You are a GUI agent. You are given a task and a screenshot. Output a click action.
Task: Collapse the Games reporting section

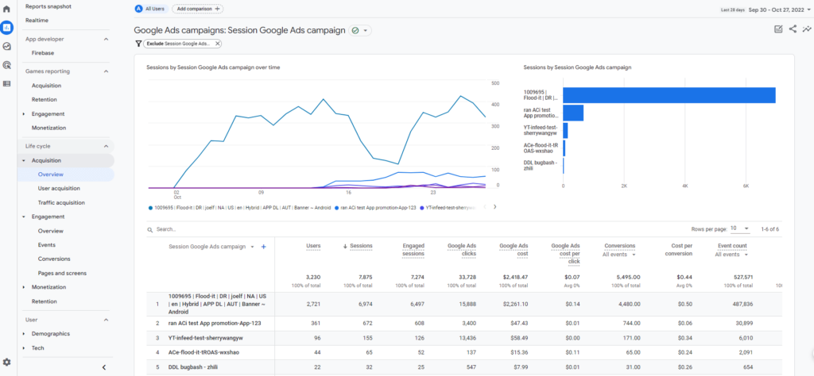click(106, 71)
